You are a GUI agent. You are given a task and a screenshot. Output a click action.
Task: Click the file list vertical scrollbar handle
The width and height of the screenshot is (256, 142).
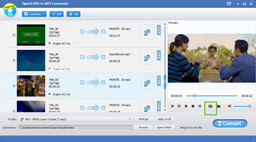pyautogui.click(x=165, y=82)
